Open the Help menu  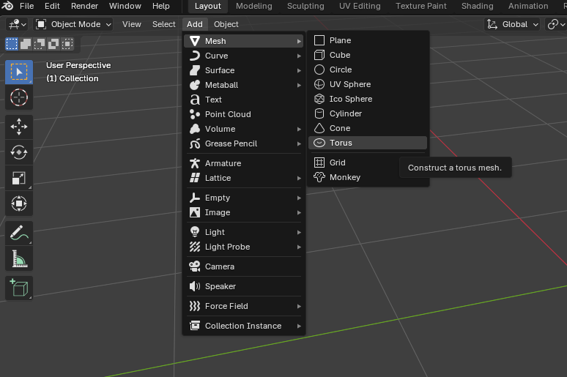161,6
